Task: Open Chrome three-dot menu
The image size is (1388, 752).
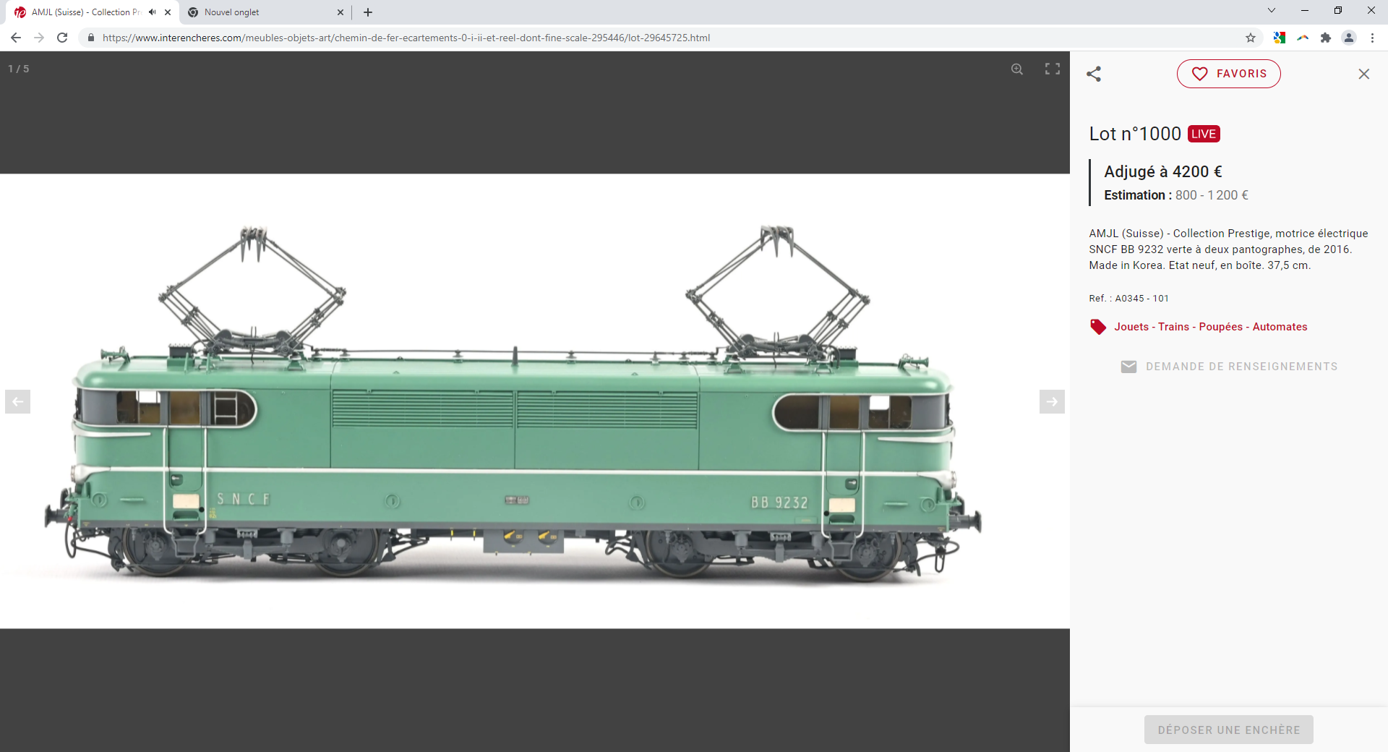Action: tap(1372, 38)
